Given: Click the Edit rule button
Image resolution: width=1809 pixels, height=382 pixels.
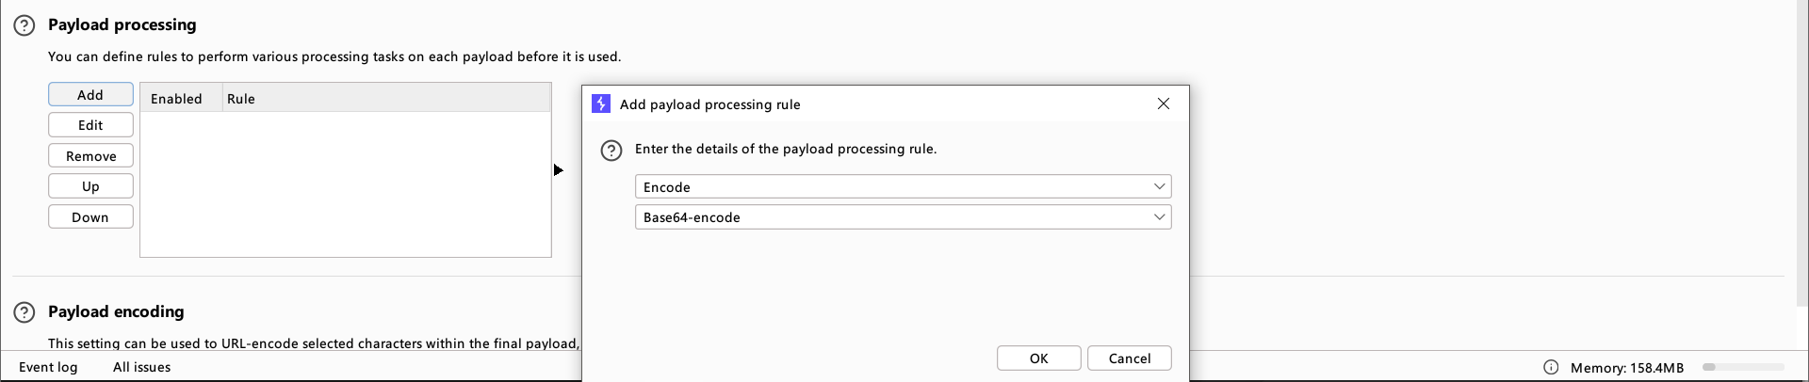Looking at the screenshot, I should pyautogui.click(x=90, y=124).
